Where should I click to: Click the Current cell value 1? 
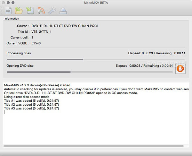click(x=32, y=38)
